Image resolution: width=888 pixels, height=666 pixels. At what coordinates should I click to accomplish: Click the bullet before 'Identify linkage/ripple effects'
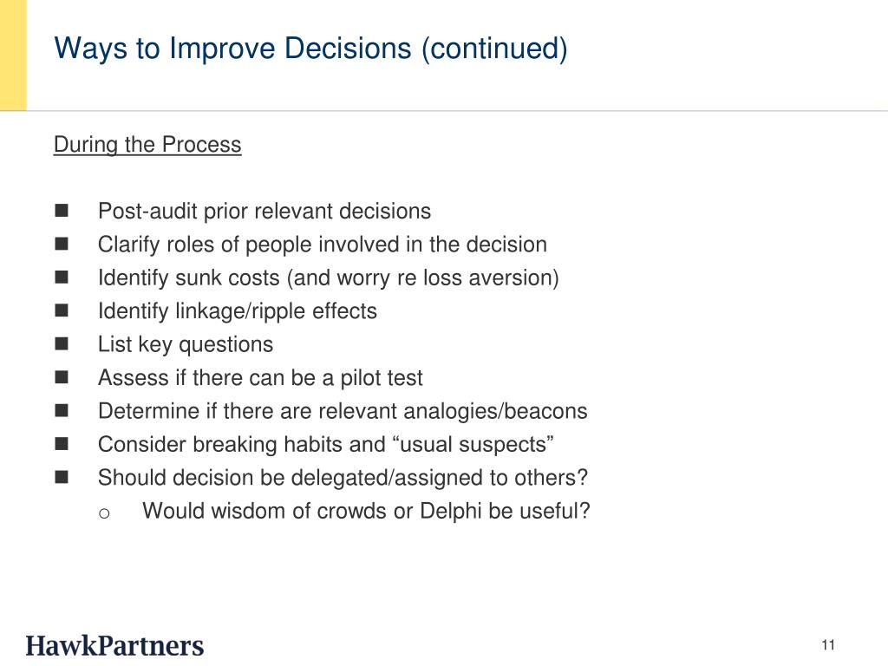pyautogui.click(x=62, y=310)
